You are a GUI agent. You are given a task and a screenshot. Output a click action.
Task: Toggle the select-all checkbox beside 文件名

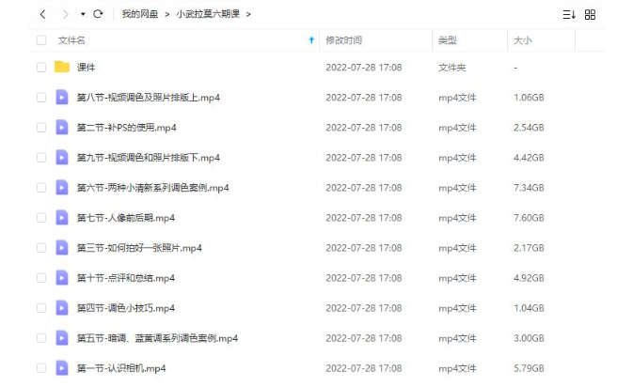[41, 40]
